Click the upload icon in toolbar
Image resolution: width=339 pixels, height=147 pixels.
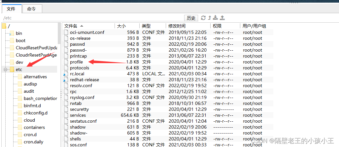(x=222, y=18)
